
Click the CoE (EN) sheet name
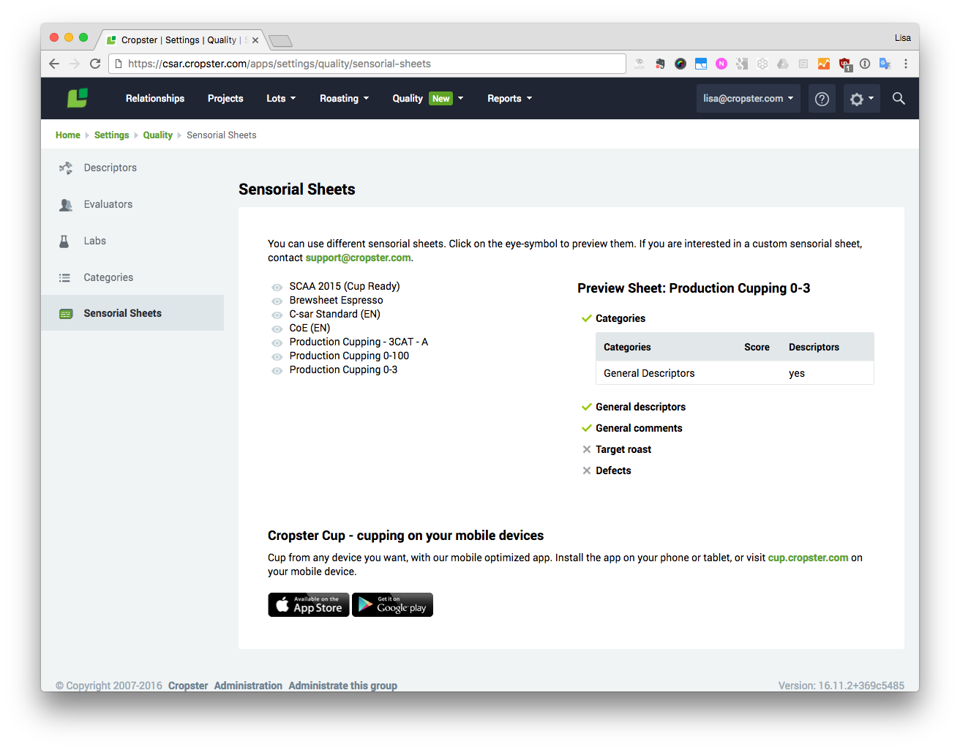click(310, 328)
